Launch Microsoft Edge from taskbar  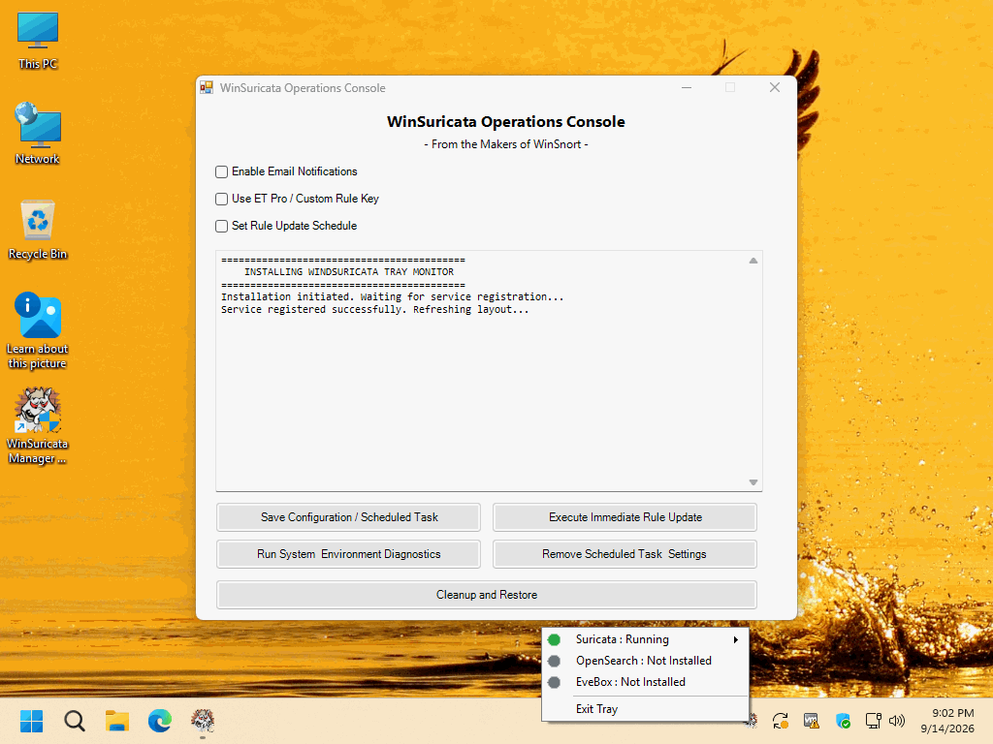click(x=160, y=721)
